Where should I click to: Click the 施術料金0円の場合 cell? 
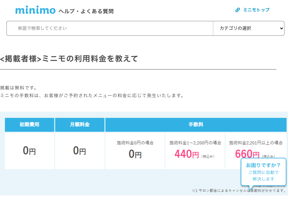click(135, 143)
